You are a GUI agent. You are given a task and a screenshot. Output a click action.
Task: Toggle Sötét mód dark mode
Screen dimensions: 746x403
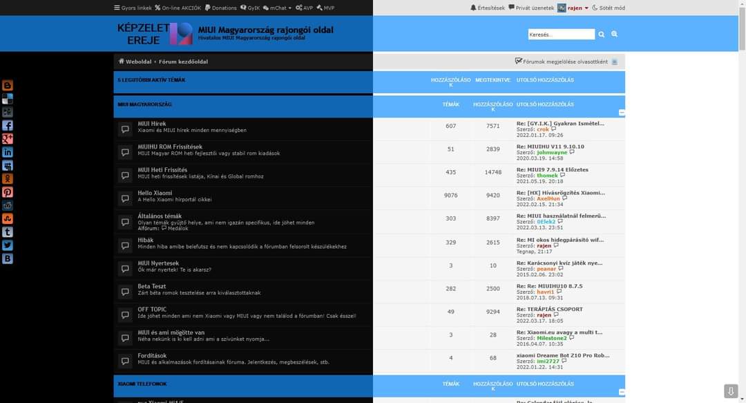(x=609, y=8)
